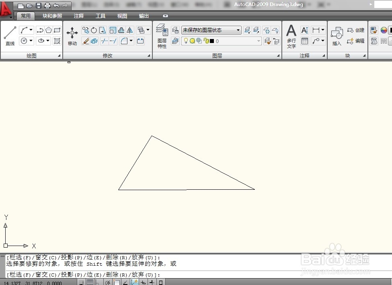Activate the Move (移动) tool

(72, 36)
